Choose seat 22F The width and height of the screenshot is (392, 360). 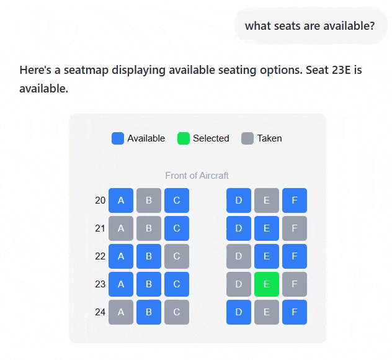pos(295,256)
